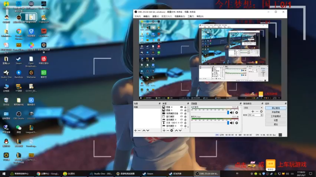The width and height of the screenshot is (316, 177).
Task: Open the 场景集合(S) menu in OBS
Action: (x=180, y=16)
